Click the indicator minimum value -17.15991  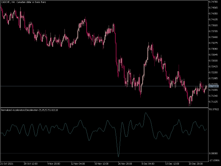point(214,160)
